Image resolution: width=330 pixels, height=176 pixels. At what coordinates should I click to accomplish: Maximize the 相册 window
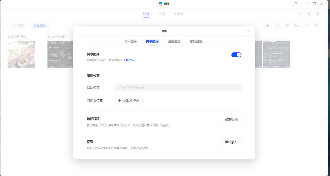pos(314,4)
